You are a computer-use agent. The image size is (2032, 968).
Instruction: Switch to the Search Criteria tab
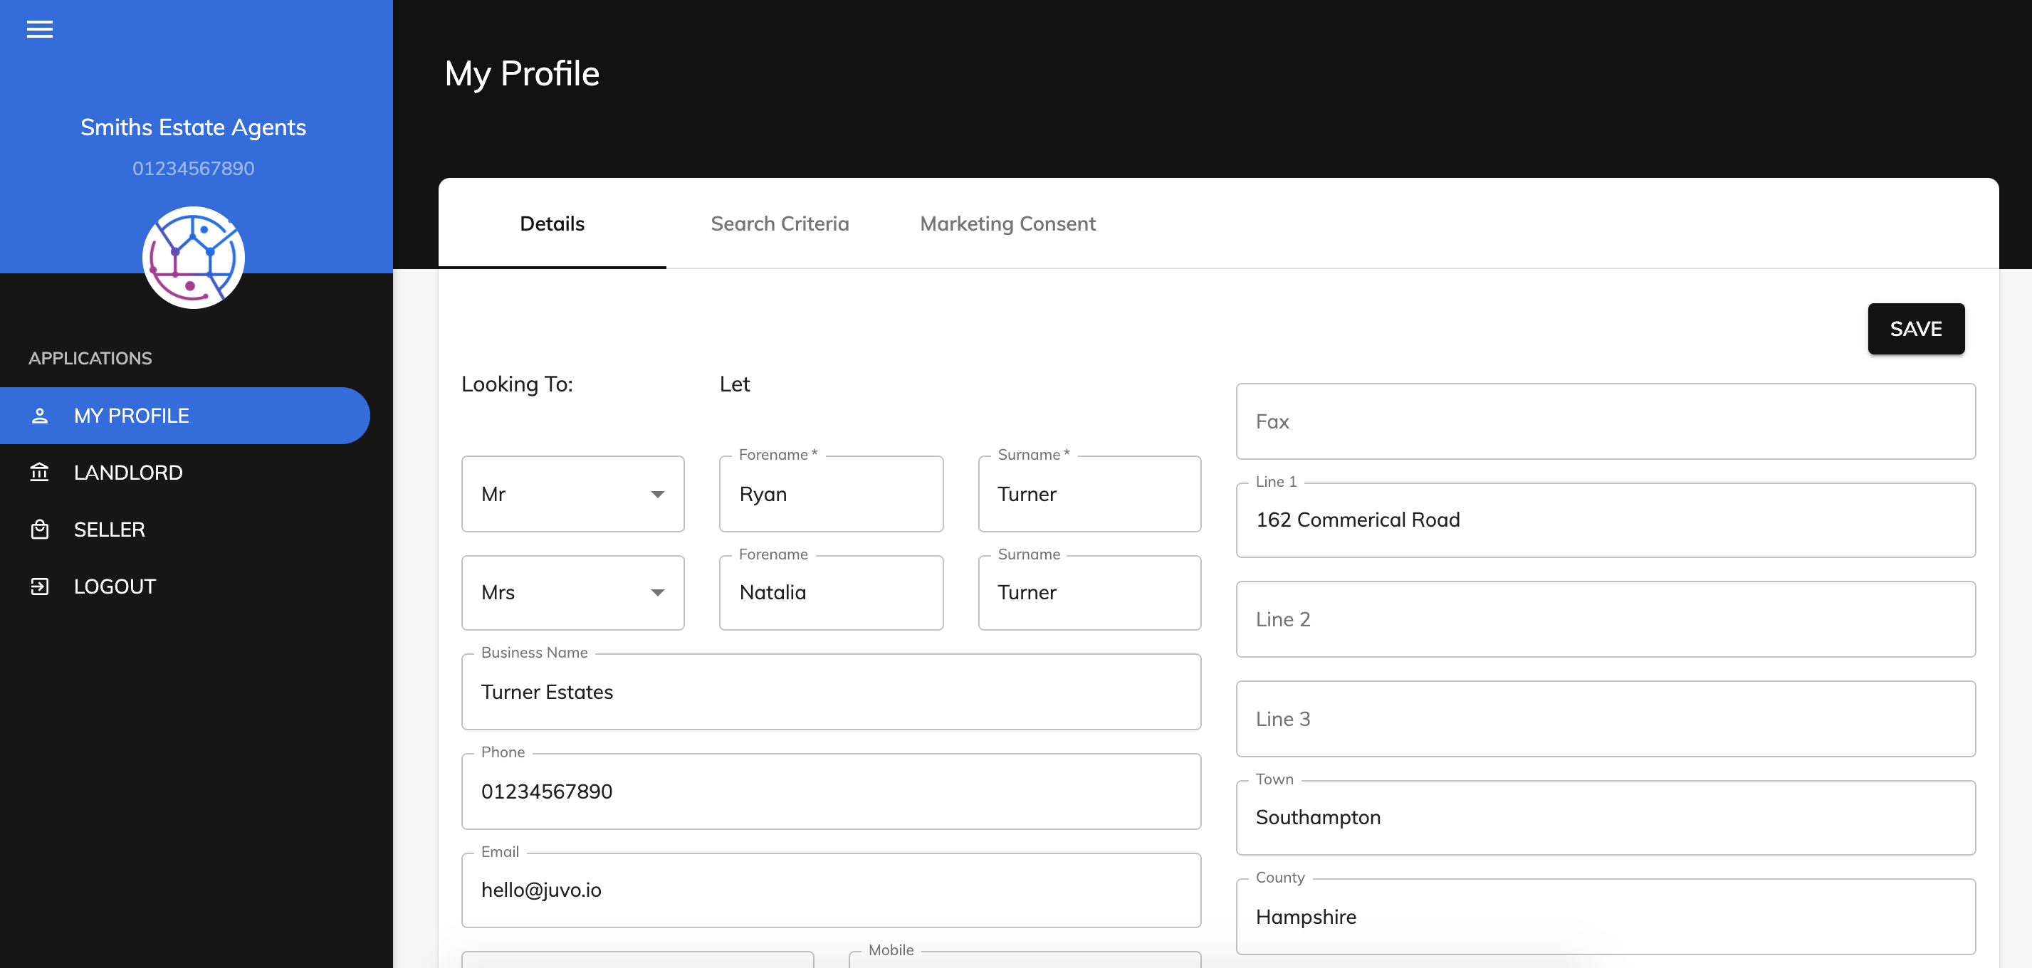click(780, 223)
